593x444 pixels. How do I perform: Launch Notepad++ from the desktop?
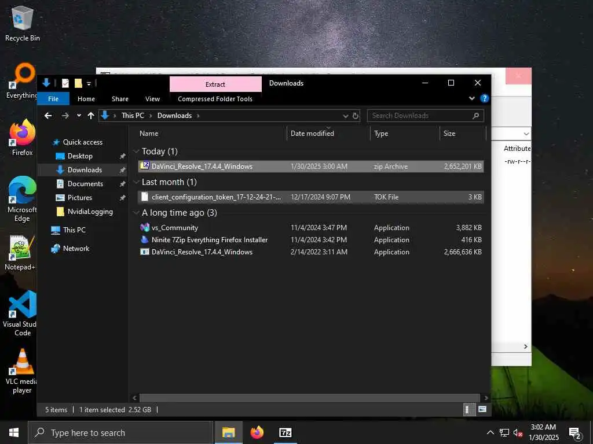click(21, 253)
